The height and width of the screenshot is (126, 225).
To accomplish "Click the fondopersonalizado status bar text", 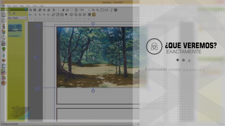I will coord(9,124).
